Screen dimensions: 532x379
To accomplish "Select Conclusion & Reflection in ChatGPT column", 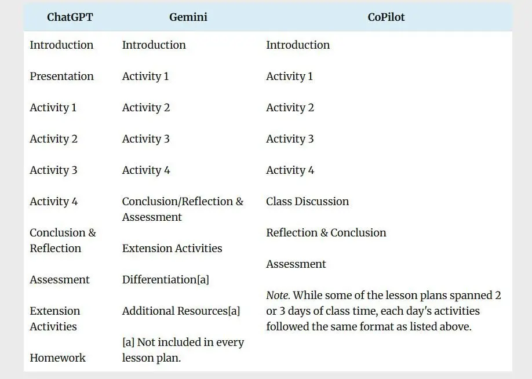I will coord(63,240).
